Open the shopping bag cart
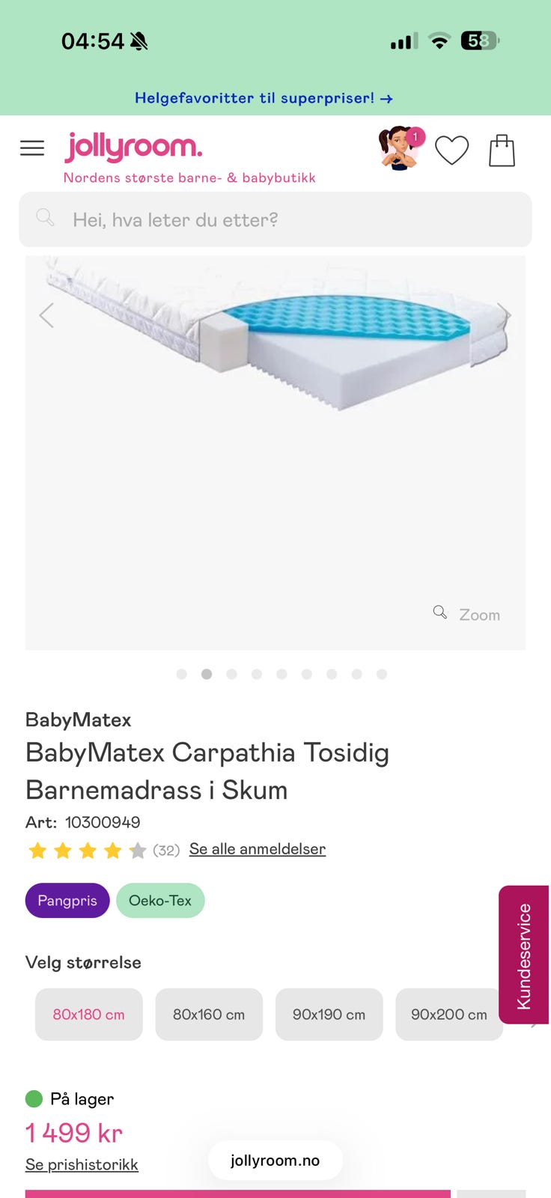The height and width of the screenshot is (1198, 551). pos(502,150)
